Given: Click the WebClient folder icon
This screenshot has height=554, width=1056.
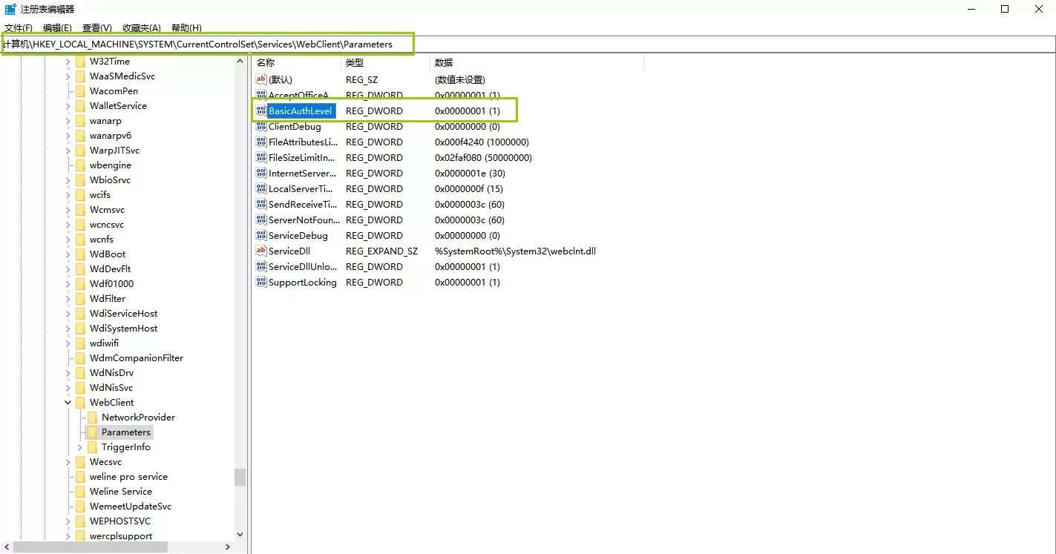Looking at the screenshot, I should coord(80,403).
